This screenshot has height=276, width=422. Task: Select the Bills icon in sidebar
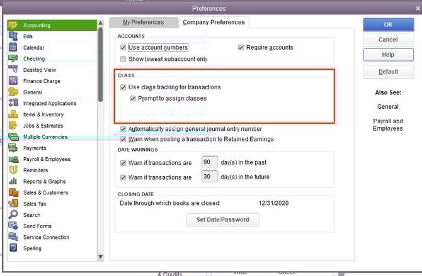tap(13, 36)
